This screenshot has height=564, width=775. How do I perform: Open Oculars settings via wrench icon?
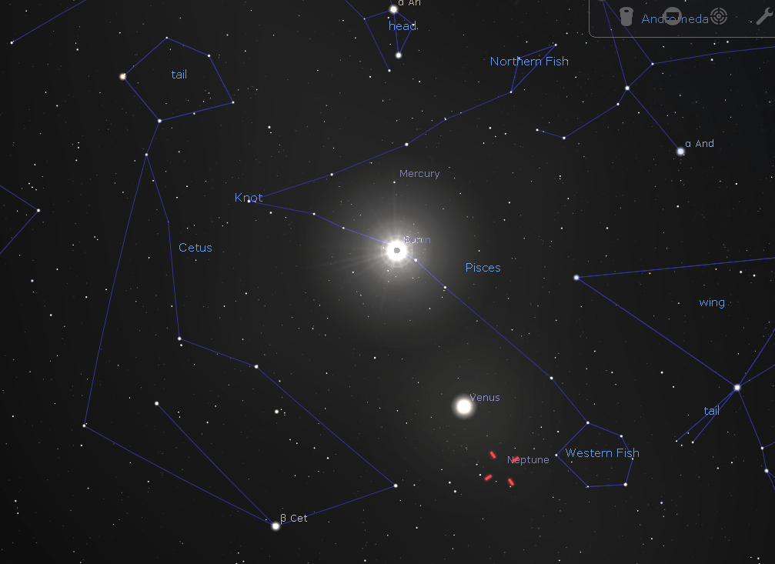pyautogui.click(x=763, y=17)
